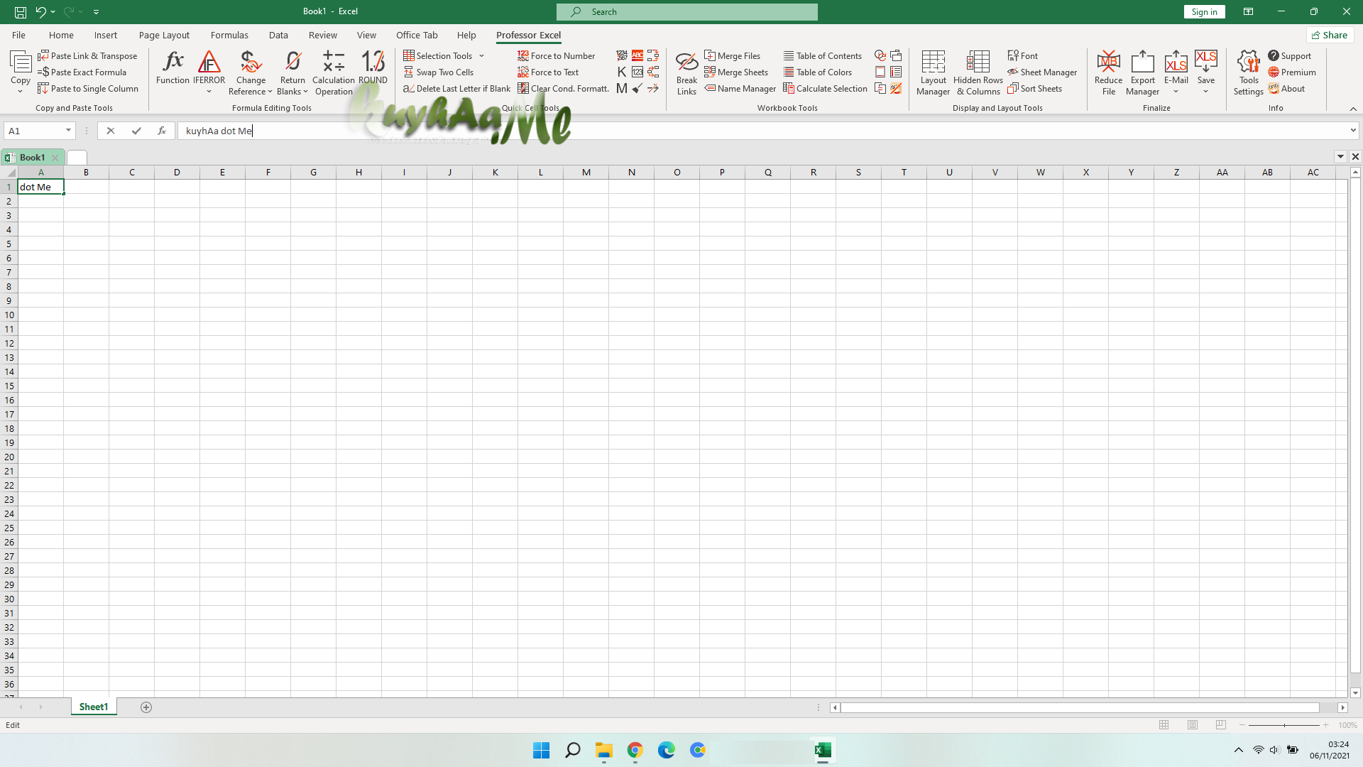Click the Share button
The width and height of the screenshot is (1363, 767).
click(x=1330, y=35)
